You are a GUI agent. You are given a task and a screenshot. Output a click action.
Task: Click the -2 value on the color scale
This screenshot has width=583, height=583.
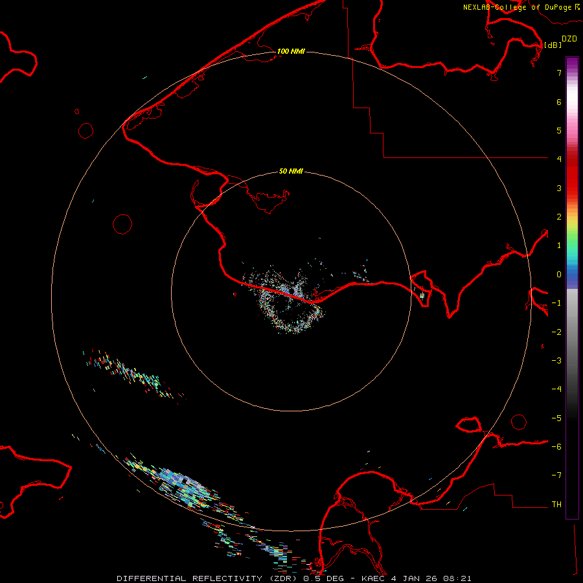tap(556, 332)
